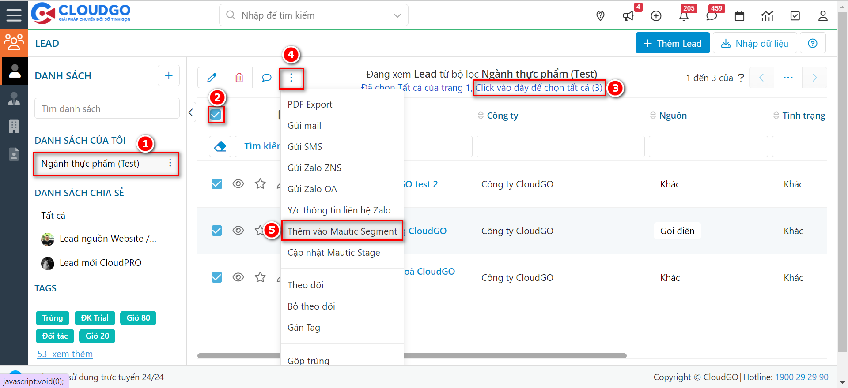
Task: Star the first lead row
Action: coord(260,184)
